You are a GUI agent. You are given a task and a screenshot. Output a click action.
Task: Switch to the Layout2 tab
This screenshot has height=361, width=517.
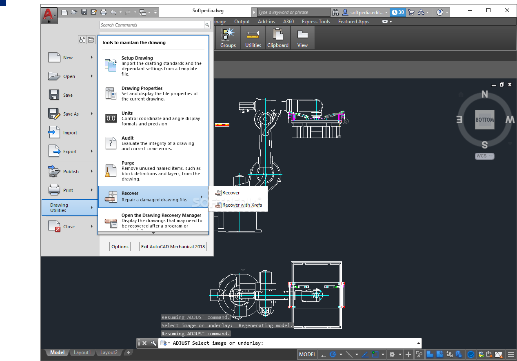[x=109, y=352]
